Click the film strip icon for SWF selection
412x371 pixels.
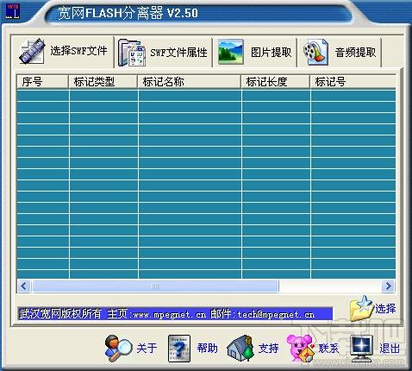pyautogui.click(x=32, y=51)
